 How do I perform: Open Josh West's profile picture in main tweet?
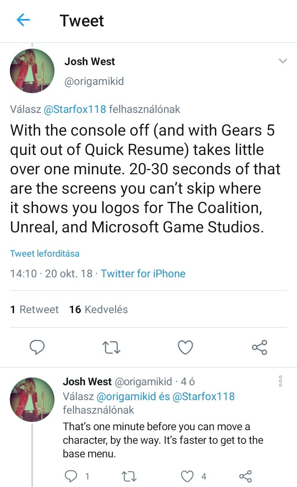tap(32, 71)
